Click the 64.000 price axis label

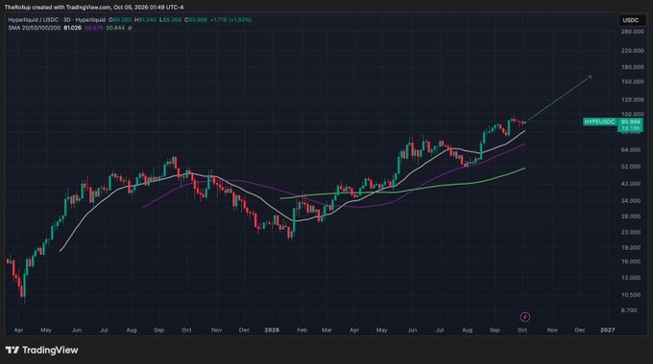click(x=631, y=149)
